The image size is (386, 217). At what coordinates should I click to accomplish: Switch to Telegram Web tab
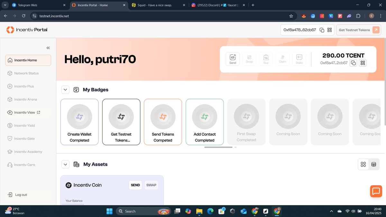[39, 5]
